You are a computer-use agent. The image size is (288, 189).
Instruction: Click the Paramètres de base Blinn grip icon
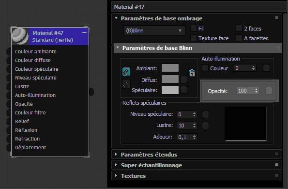[x=278, y=47]
